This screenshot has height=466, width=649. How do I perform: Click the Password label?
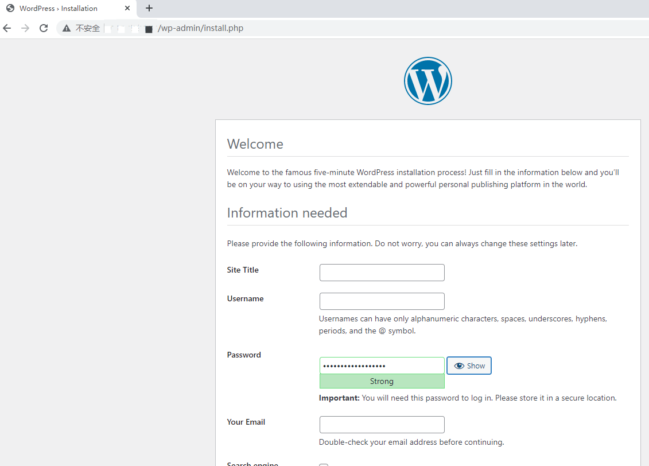pyautogui.click(x=244, y=355)
